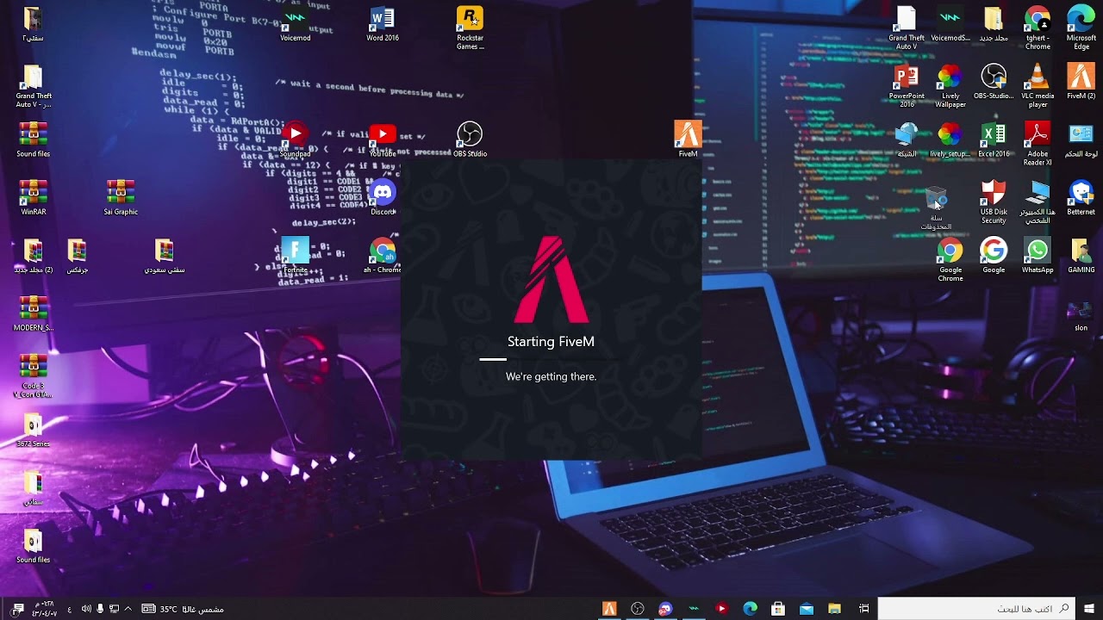1103x620 pixels.
Task: Open the 35°C weather widget
Action: pos(183,609)
